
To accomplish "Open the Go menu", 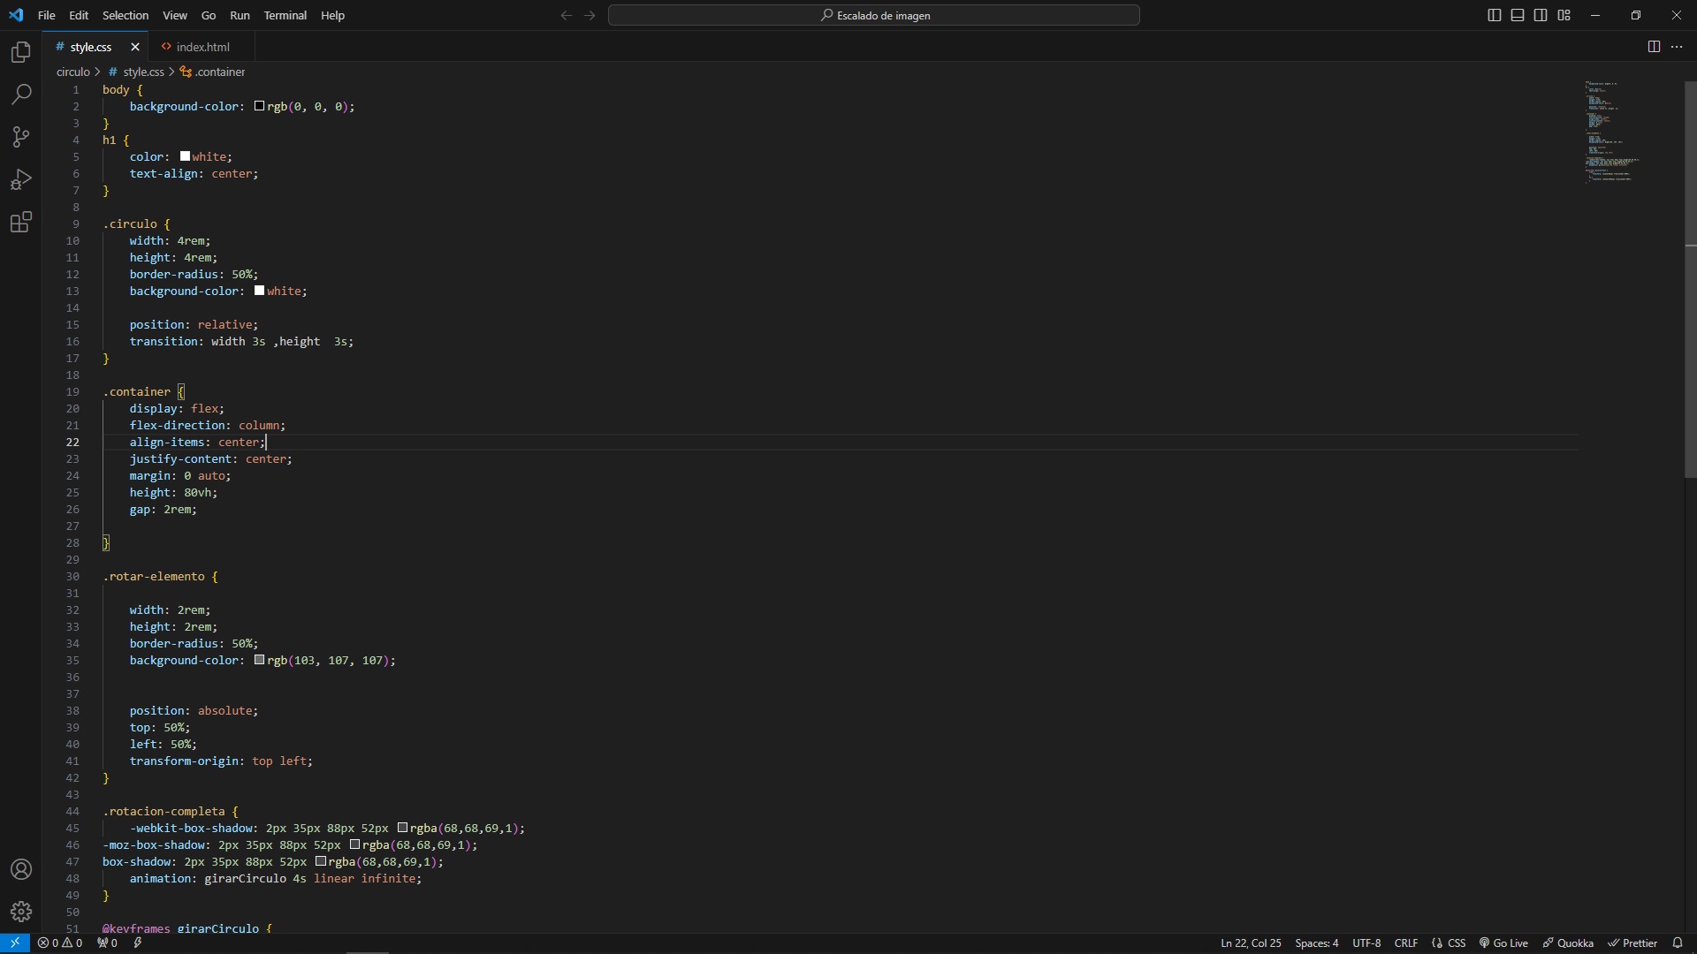I will [x=209, y=15].
